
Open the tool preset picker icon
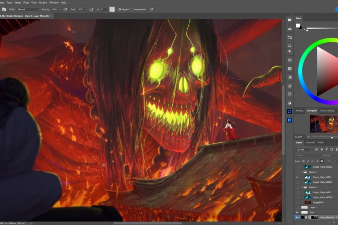click(x=4, y=9)
